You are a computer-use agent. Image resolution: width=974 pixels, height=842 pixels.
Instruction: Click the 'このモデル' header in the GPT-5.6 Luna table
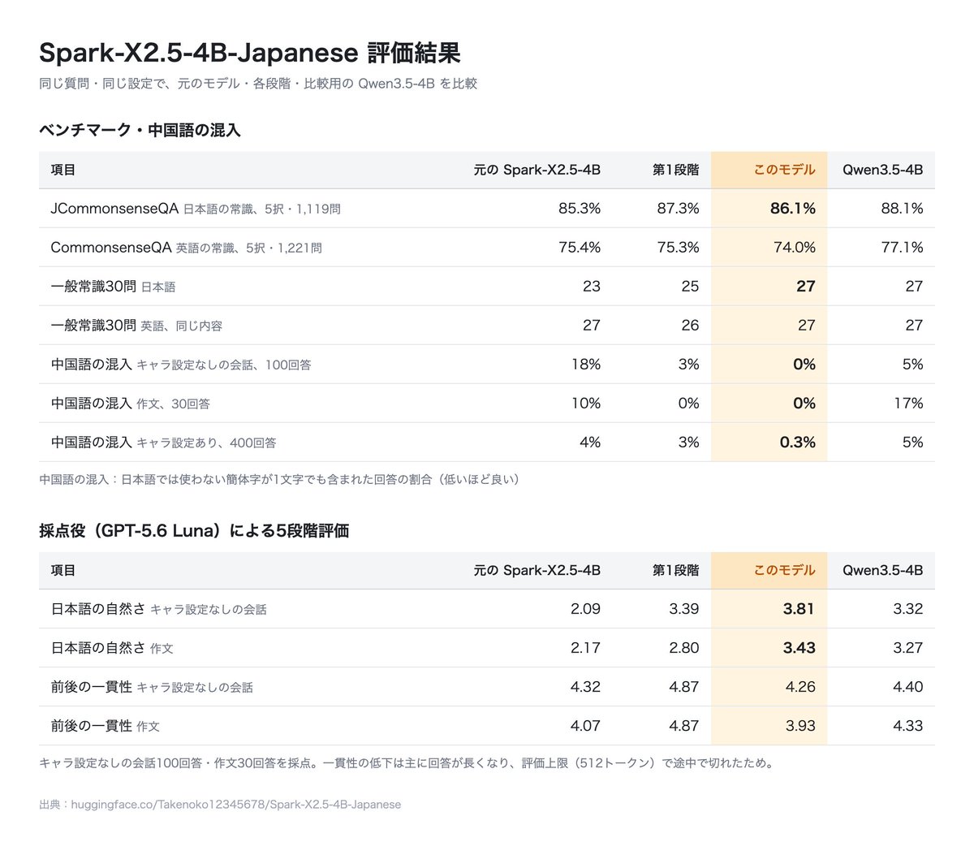(785, 570)
